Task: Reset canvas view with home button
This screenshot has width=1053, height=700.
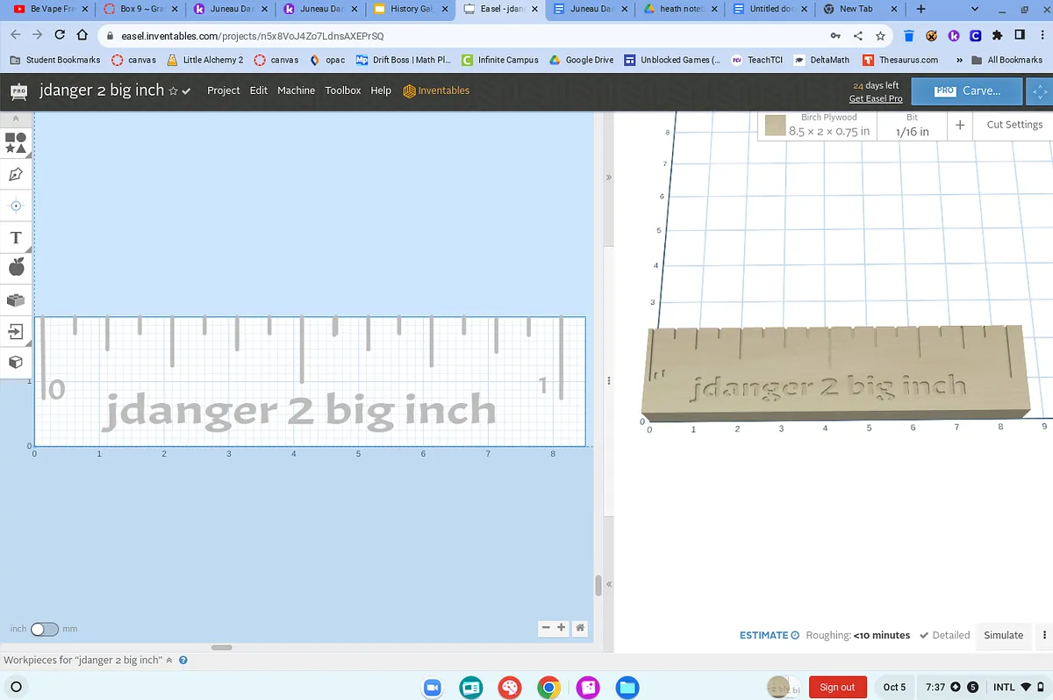Action: 579,628
